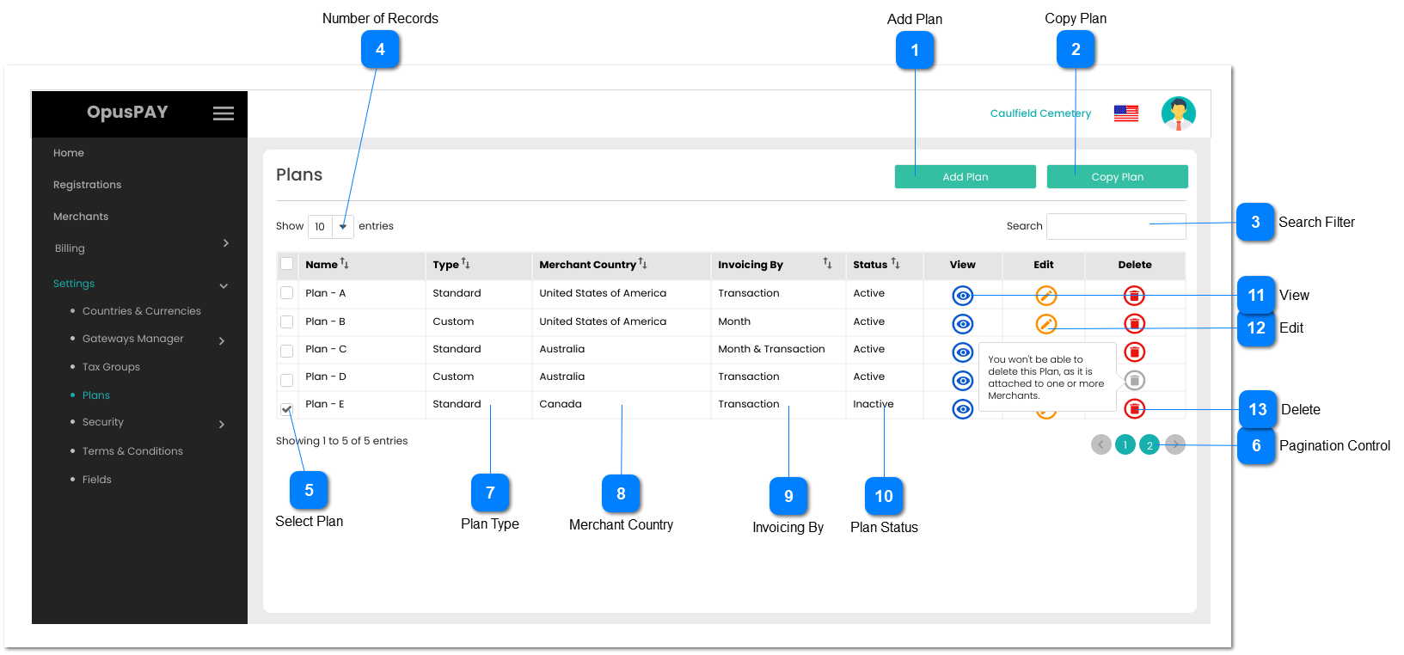The image size is (1404, 655).
Task: Expand the Gateways Manager submenu arrow
Action: (222, 341)
